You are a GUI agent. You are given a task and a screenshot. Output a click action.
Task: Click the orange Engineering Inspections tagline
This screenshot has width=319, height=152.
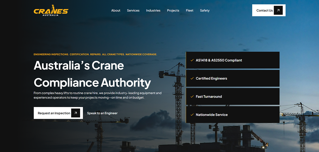[x=95, y=54]
